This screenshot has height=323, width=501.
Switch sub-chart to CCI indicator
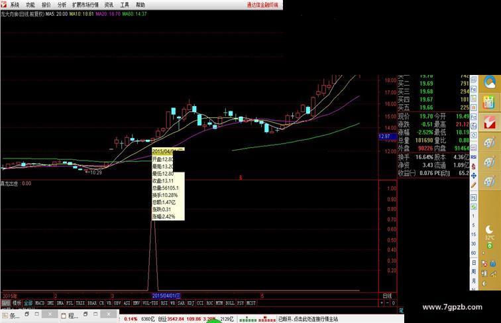tap(200, 303)
